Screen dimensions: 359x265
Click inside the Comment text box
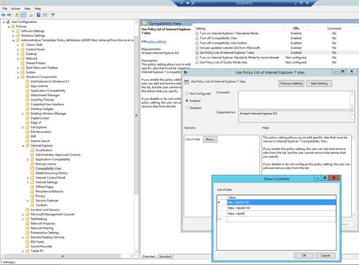(x=294, y=100)
